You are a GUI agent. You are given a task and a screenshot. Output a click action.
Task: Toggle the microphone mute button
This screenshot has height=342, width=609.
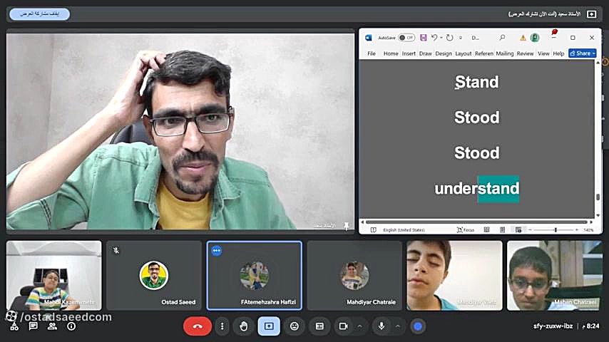[382, 326]
